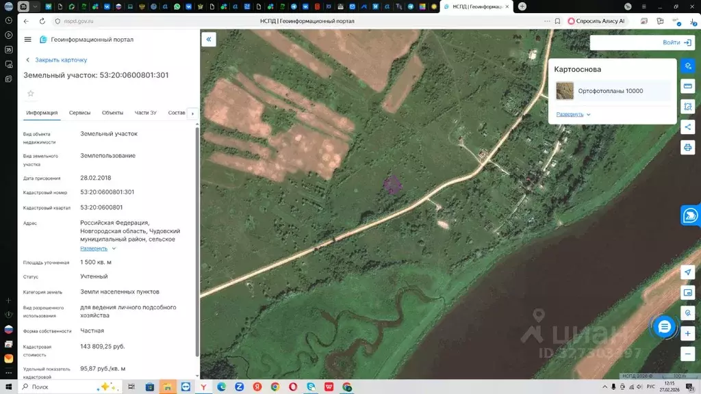Screen dimensions: 701x394
Task: Collapse the side panel with double-chevron button
Action: coord(209,40)
